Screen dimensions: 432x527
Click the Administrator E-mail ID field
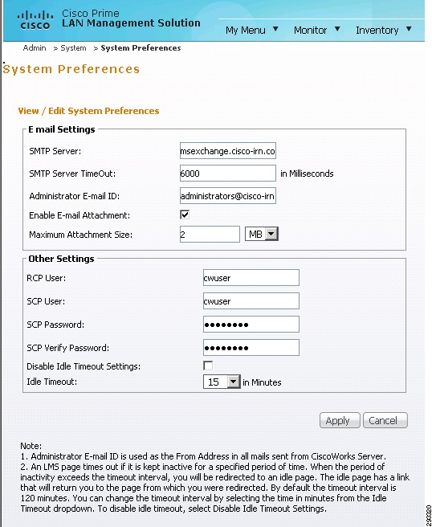[x=228, y=195]
